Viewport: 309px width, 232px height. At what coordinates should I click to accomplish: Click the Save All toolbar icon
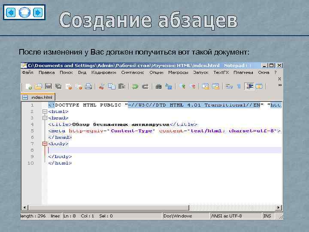coord(58,86)
